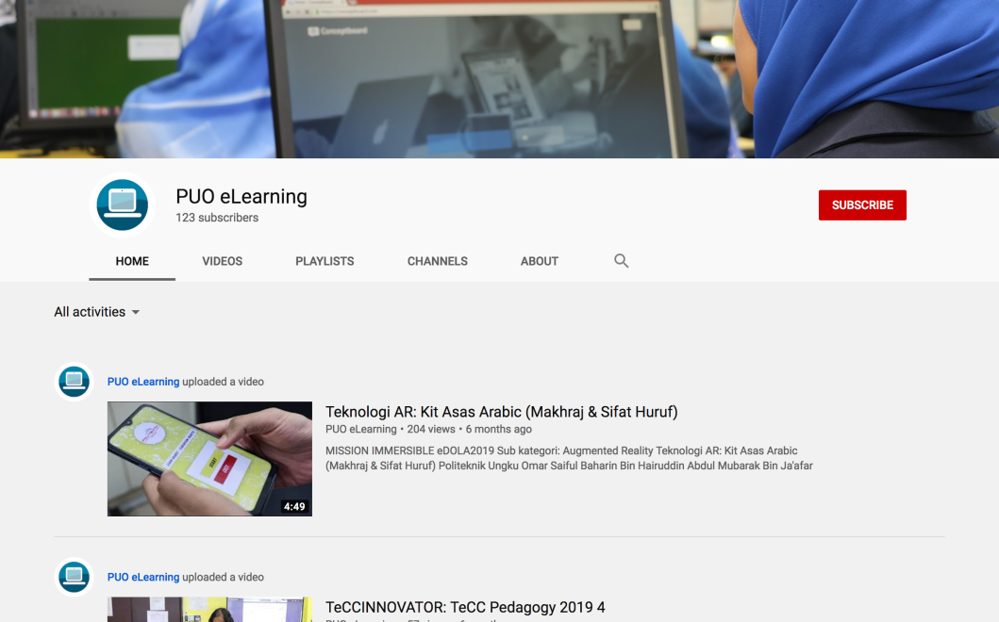Go to the PLAYLISTS tab

click(x=325, y=261)
